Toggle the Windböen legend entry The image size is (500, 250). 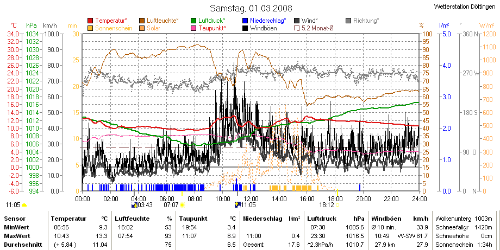pyautogui.click(x=260, y=28)
